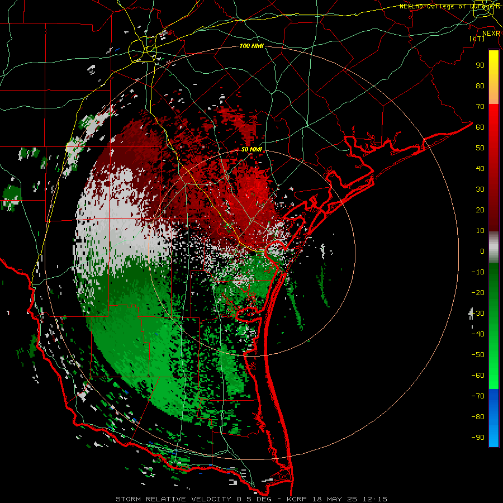Click the -40 value on the color scale
The height and width of the screenshot is (503, 503).
coord(478,334)
